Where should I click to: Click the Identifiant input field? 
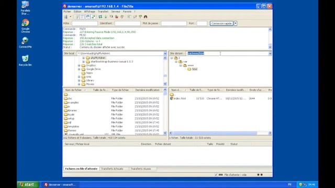pos(128,23)
